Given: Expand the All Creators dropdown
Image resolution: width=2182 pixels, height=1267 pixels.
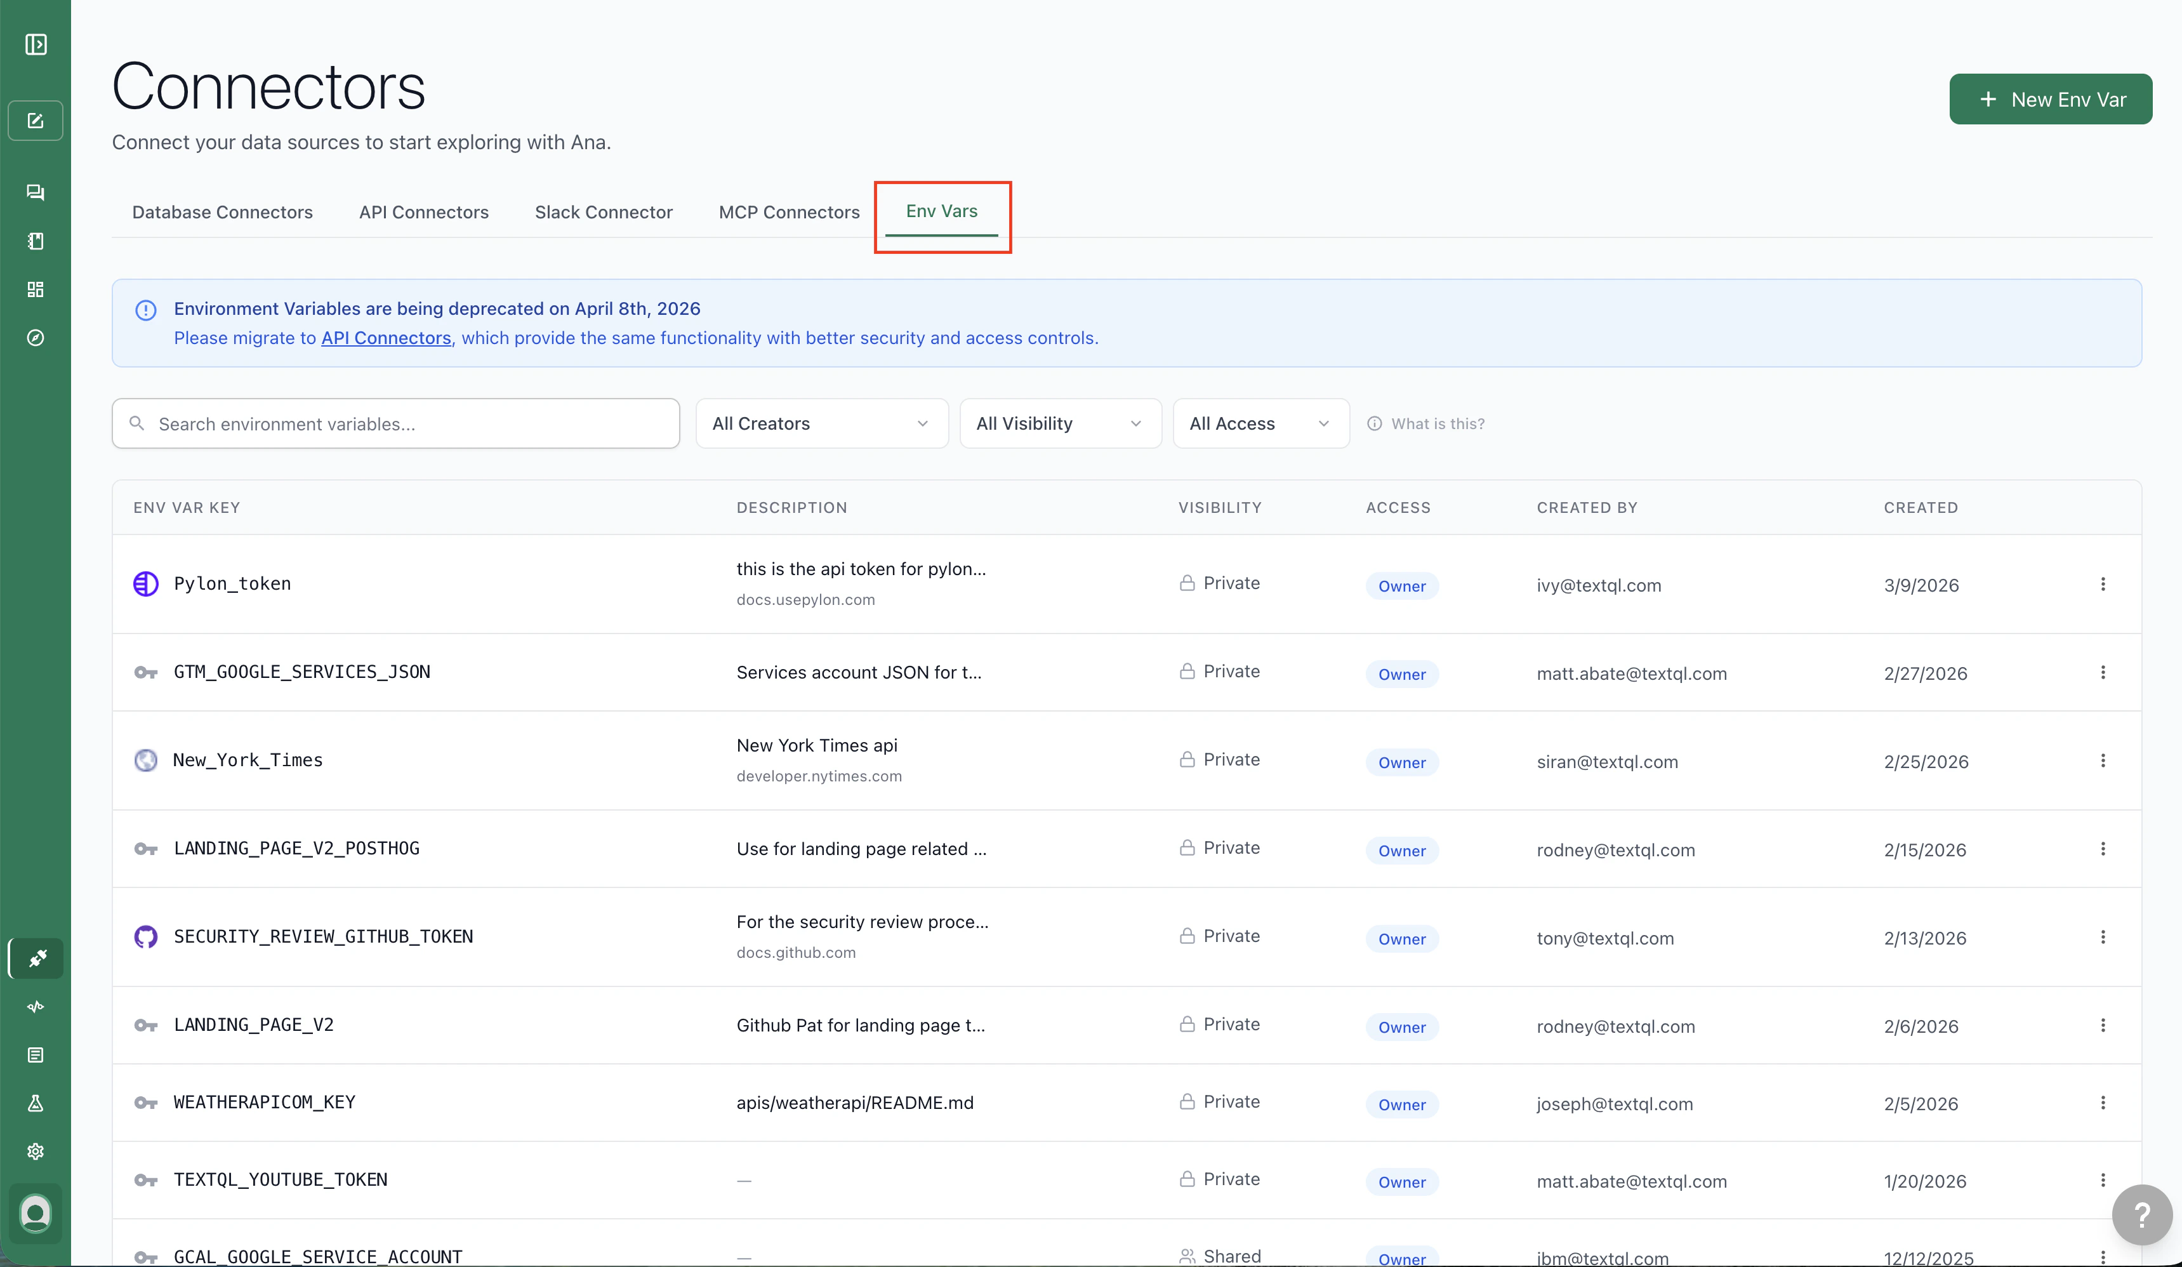Looking at the screenshot, I should (822, 423).
